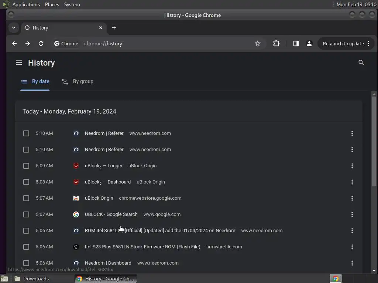Open actions menu for Itel S23 Plus entry
Screen dimensions: 378x283
point(352,247)
